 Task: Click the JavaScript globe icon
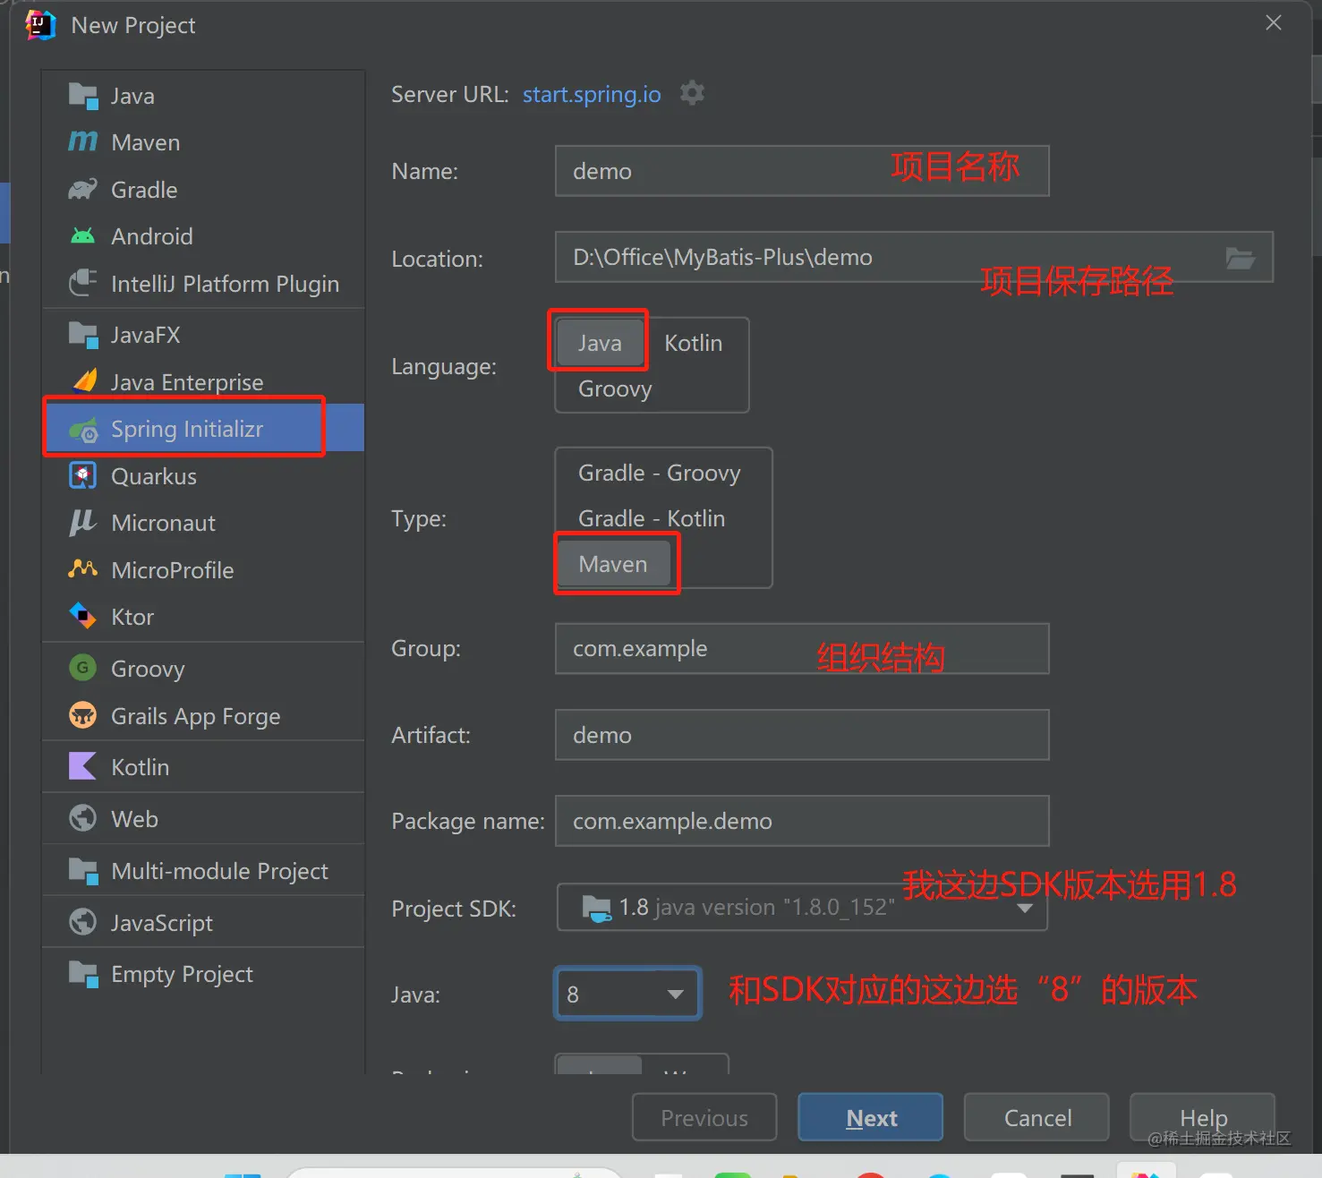point(83,922)
